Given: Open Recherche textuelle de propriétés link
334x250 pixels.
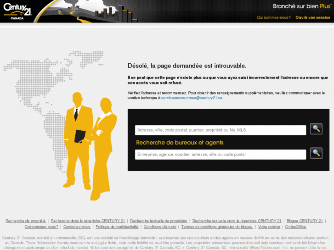Looking at the screenshot, I should tap(159, 221).
